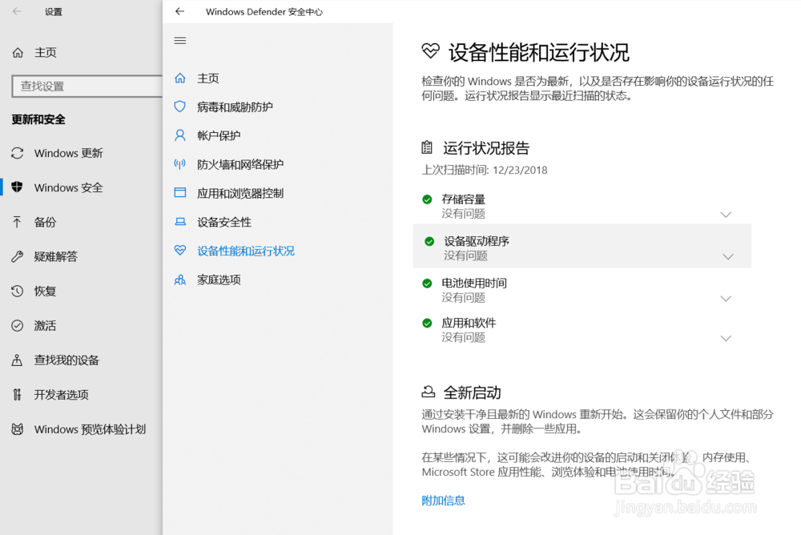Click the green check beside 应用和软件

click(x=427, y=323)
